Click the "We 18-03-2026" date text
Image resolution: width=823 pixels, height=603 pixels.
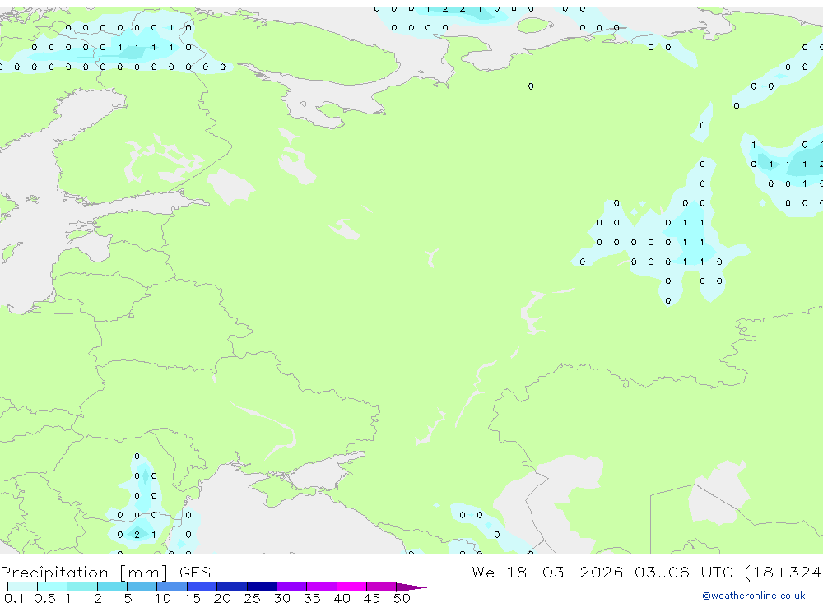click(547, 573)
